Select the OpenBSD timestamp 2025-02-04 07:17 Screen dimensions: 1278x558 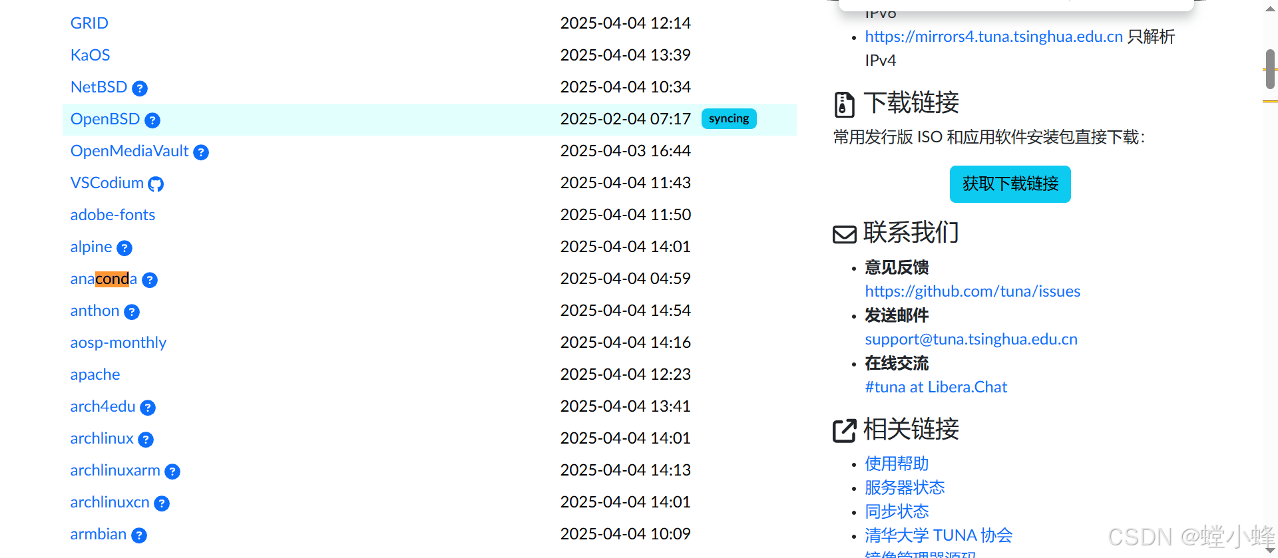coord(625,119)
